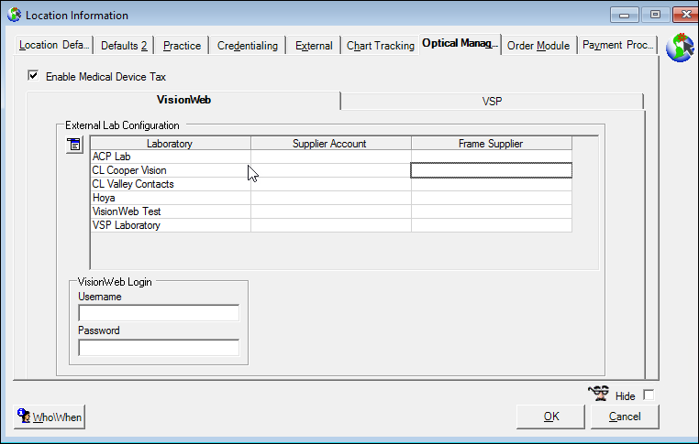Select Supplier Account cell for ACP Lab
Screen dimensions: 699x444
pos(331,157)
